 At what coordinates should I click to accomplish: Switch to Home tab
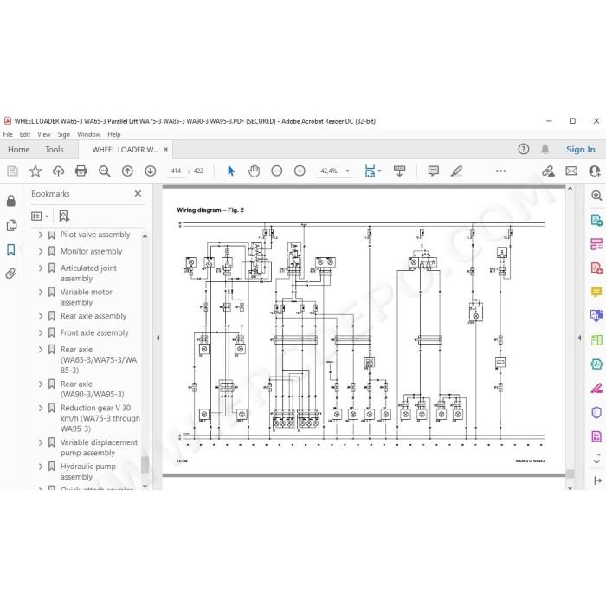click(x=18, y=149)
